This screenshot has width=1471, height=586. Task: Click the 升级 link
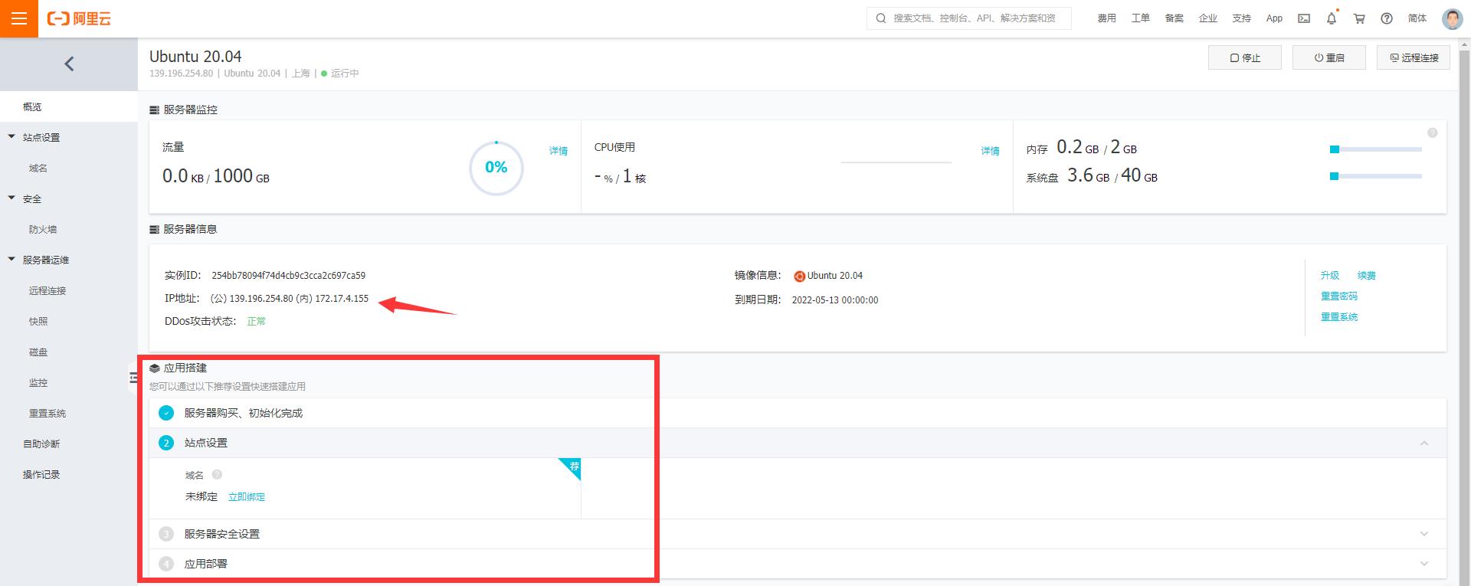1330,275
